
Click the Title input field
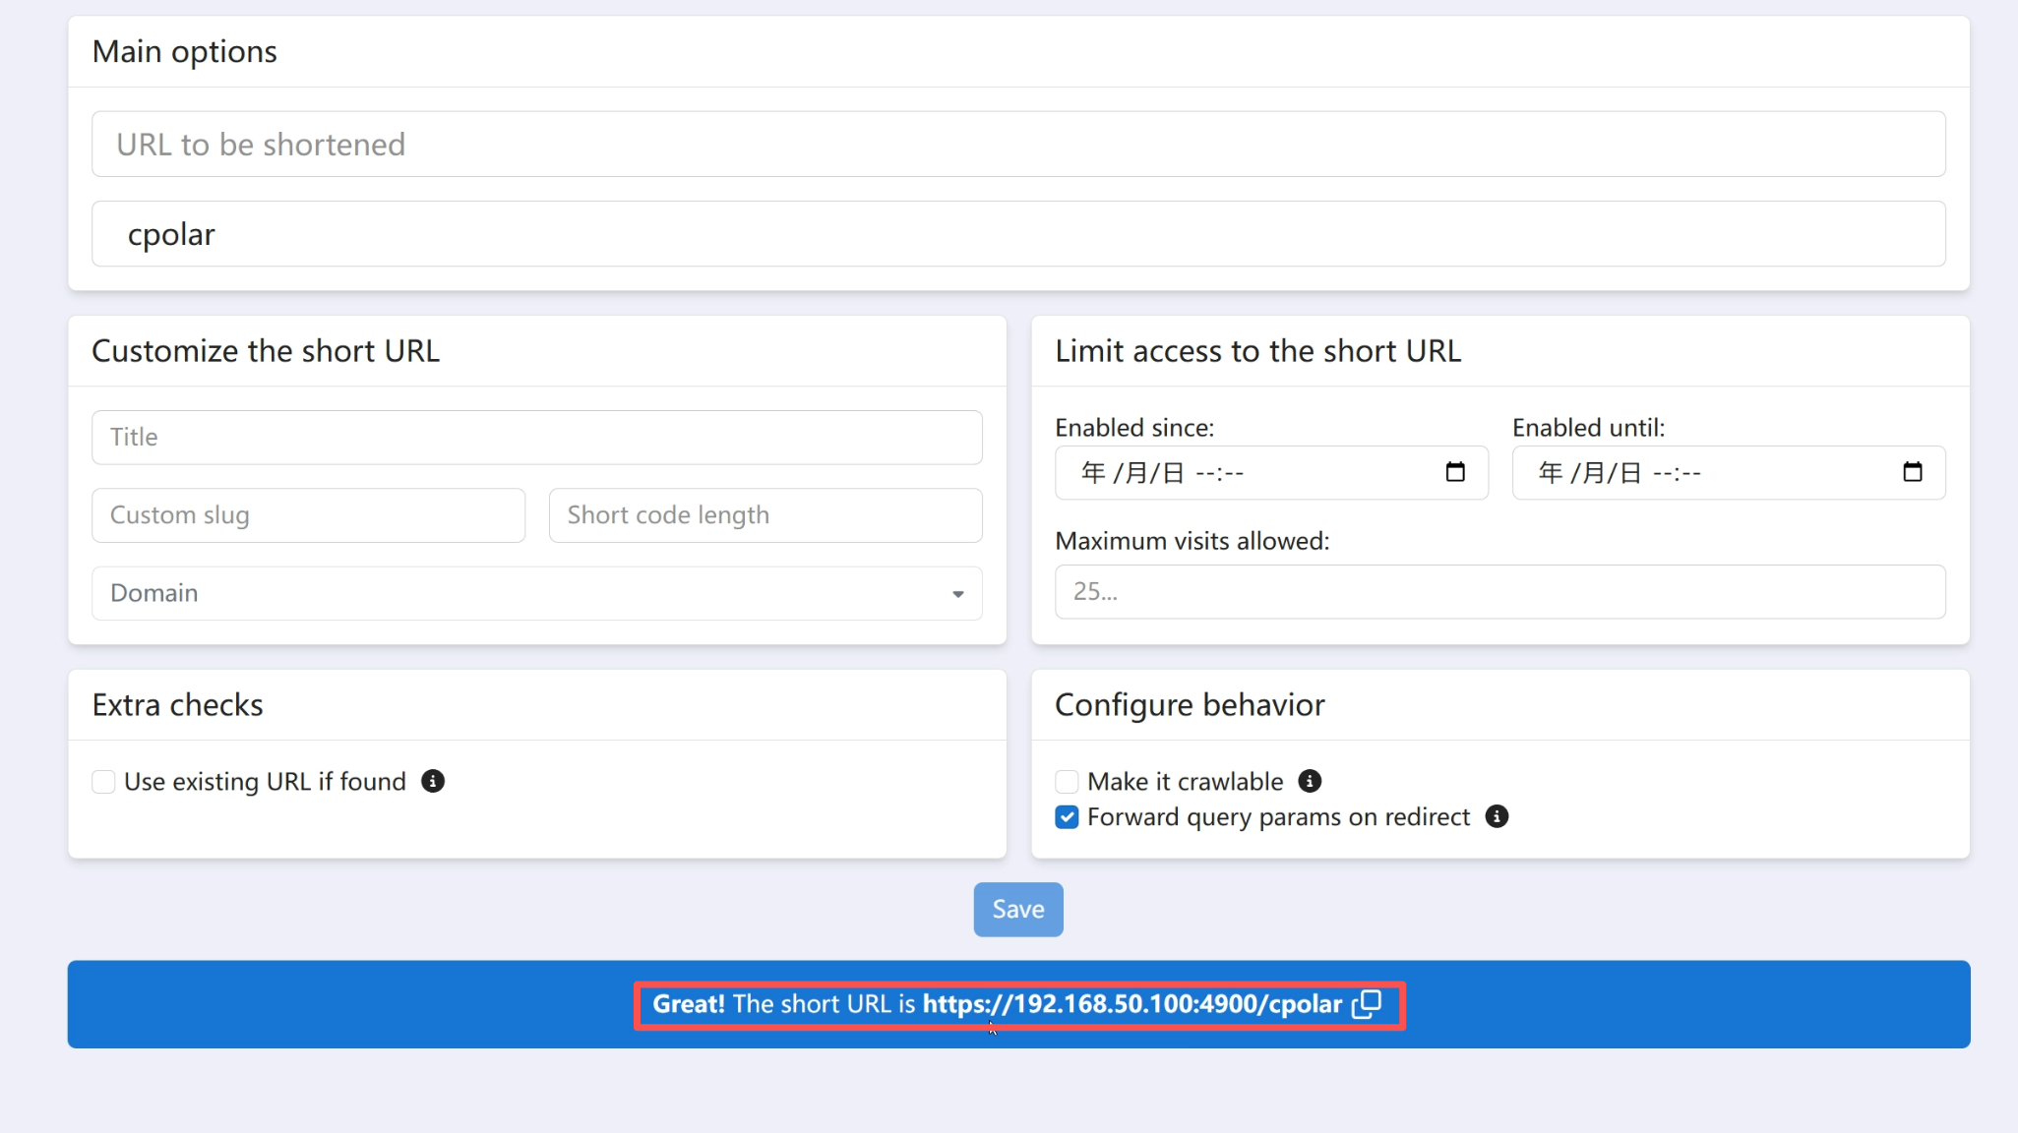536,438
